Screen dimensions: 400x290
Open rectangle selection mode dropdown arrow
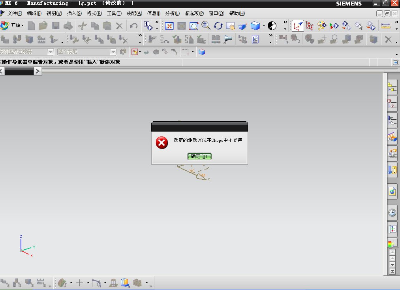point(193,52)
